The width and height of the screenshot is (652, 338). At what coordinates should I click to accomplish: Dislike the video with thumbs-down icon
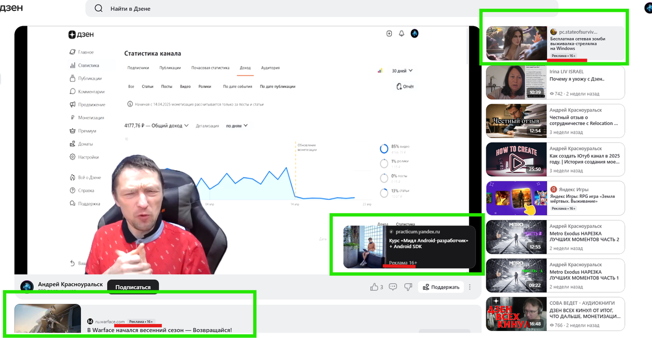(408, 287)
